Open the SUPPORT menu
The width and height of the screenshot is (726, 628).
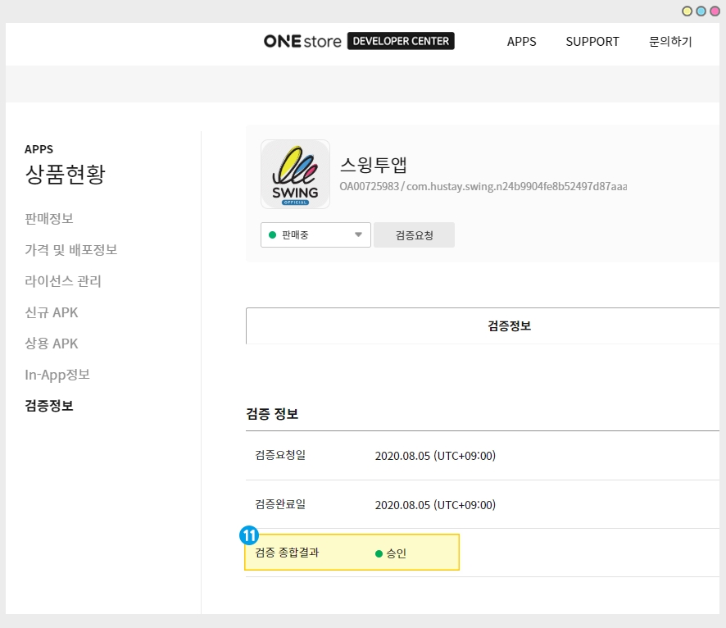[x=592, y=41]
